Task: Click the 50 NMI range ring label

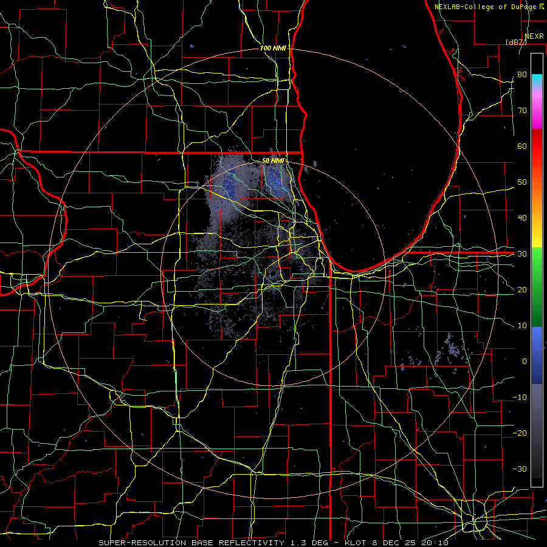Action: tap(273, 161)
